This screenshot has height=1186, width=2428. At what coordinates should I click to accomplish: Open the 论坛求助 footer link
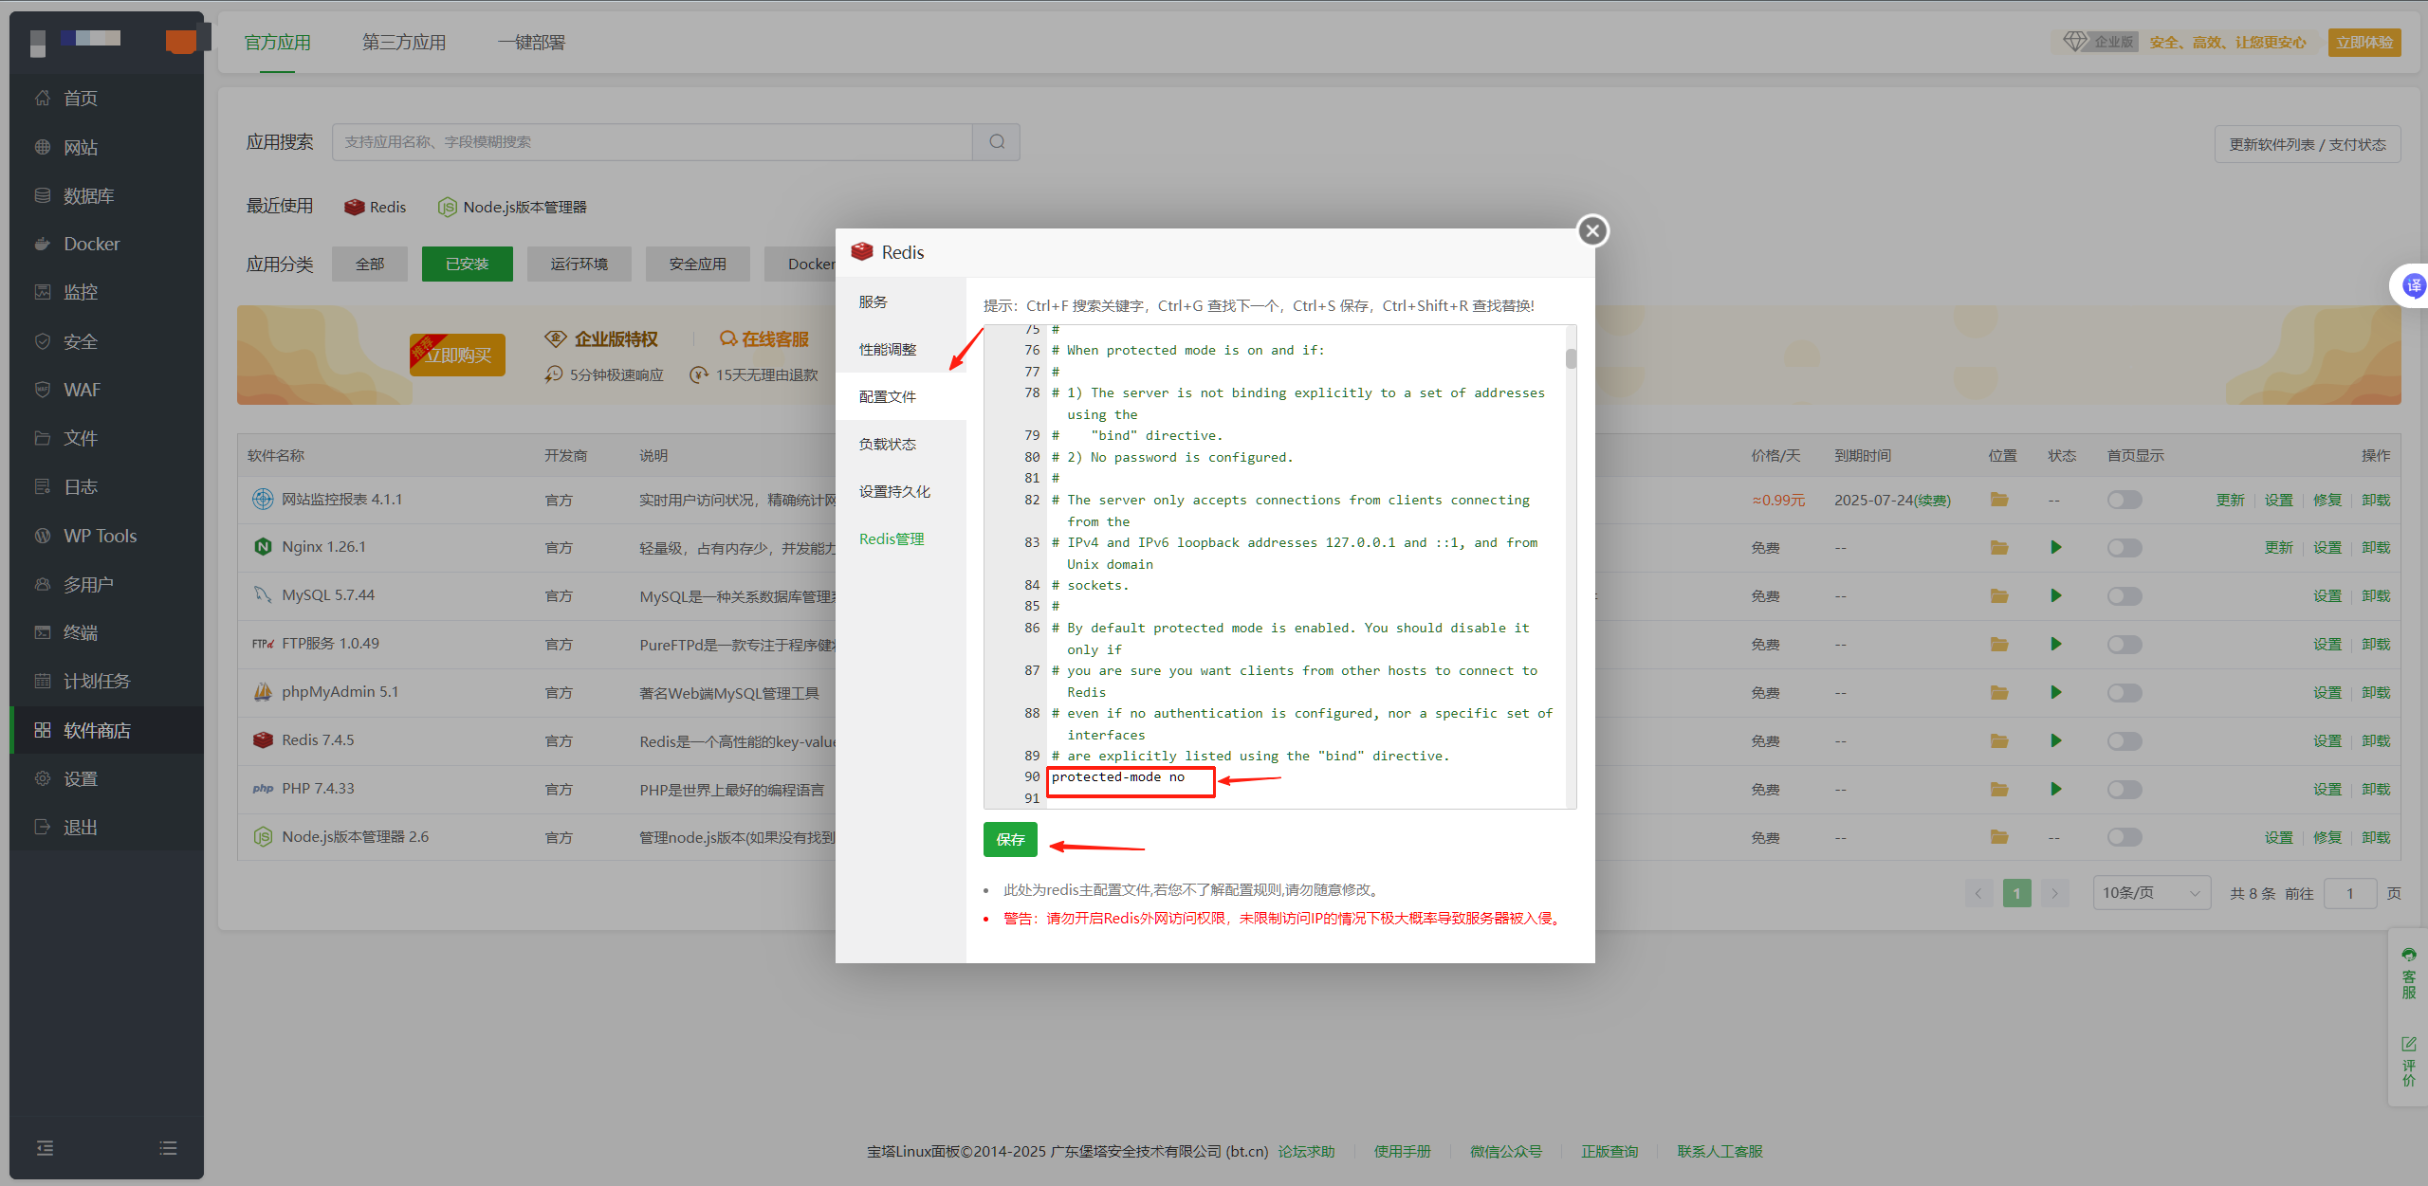coord(1306,1151)
